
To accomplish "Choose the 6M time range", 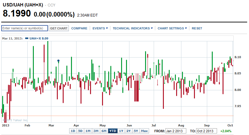I will click(104, 131).
